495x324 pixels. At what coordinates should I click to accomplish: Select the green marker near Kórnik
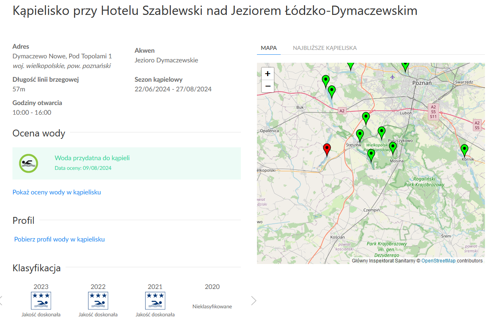(x=464, y=151)
